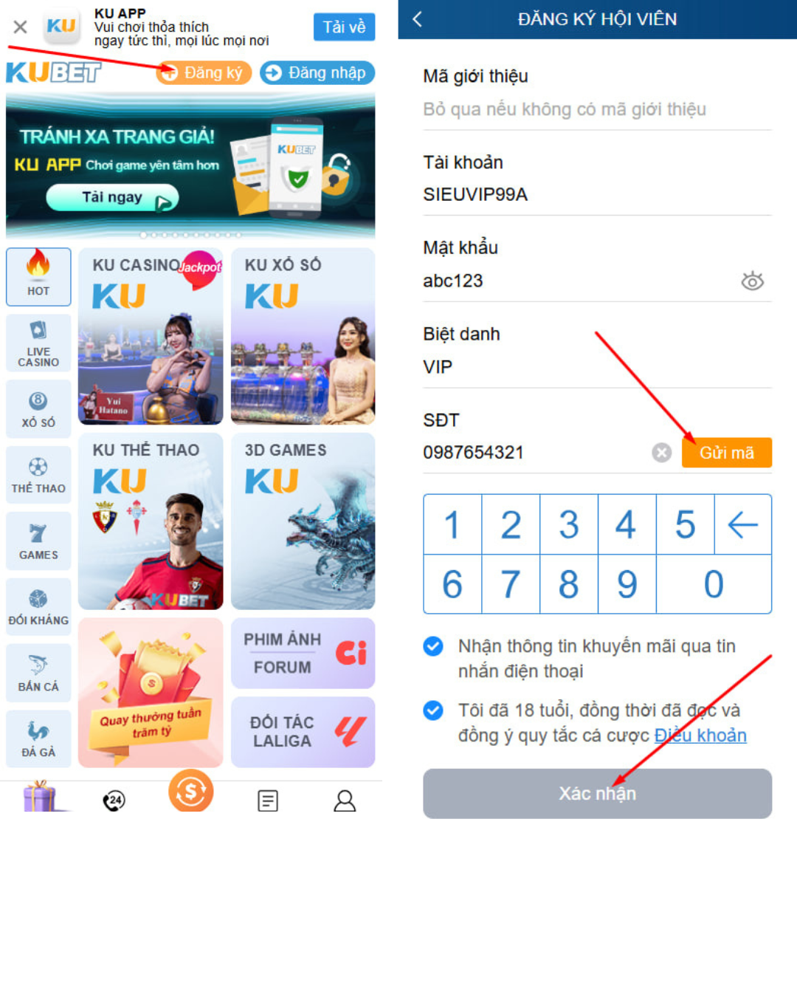Click the Đăng ký button
Screen dimensions: 797x997
pos(204,72)
